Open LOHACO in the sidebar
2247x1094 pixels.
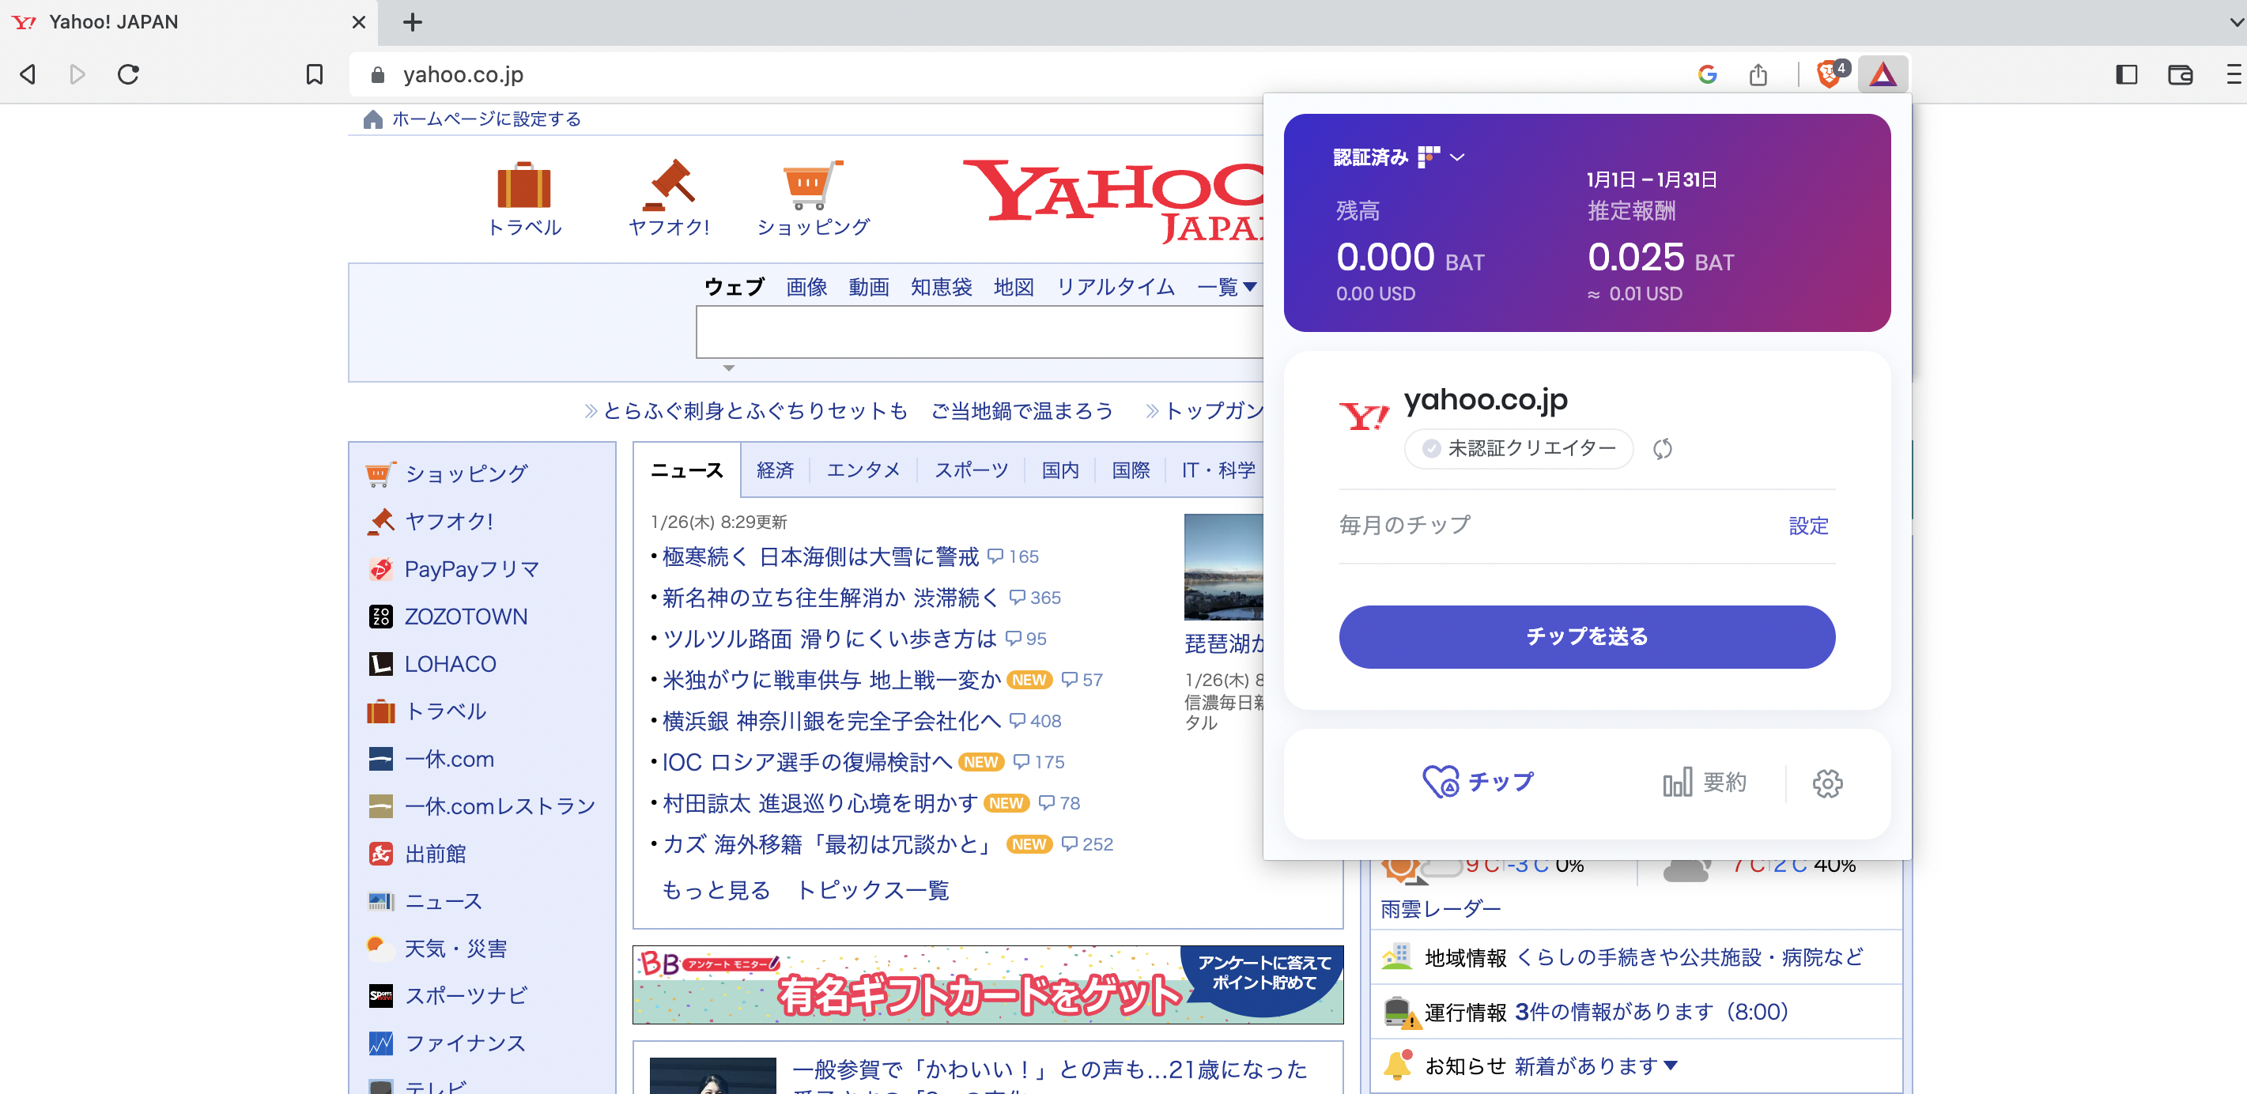tap(450, 664)
